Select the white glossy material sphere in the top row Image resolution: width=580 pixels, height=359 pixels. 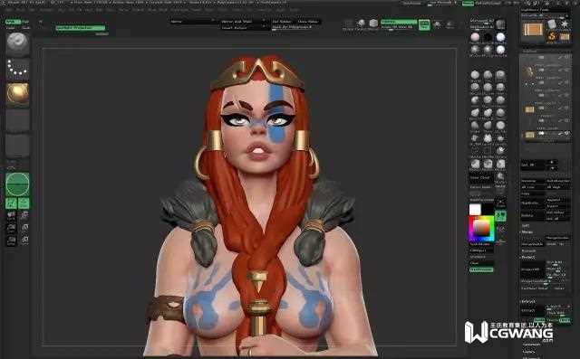tap(500, 38)
